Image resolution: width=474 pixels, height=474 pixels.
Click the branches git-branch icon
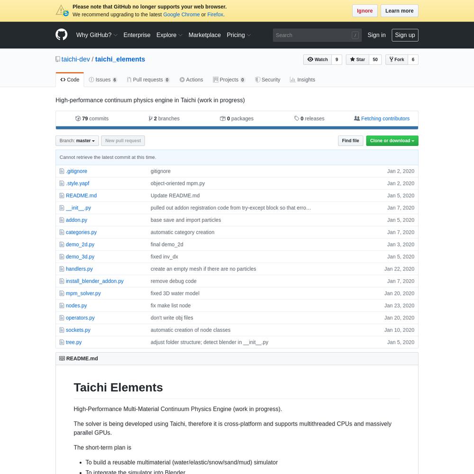[x=150, y=118]
